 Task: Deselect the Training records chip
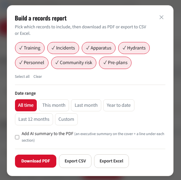pos(30,48)
